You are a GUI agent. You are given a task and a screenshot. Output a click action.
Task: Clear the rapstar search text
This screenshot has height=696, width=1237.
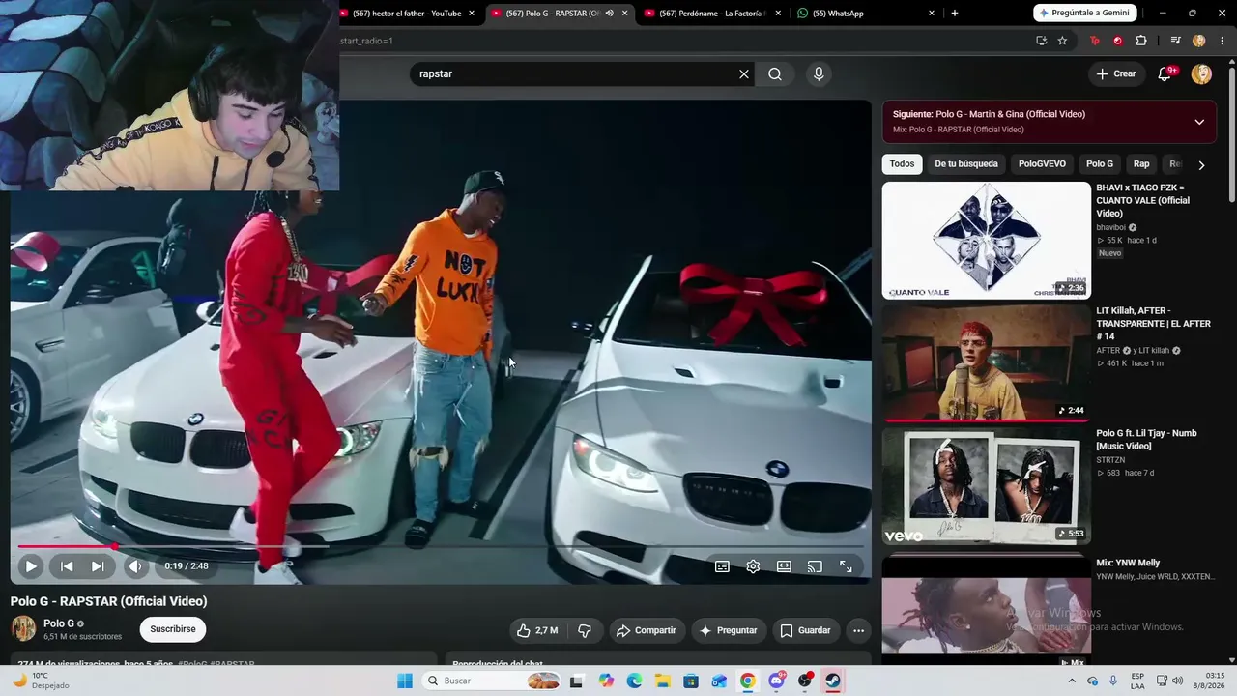point(744,74)
